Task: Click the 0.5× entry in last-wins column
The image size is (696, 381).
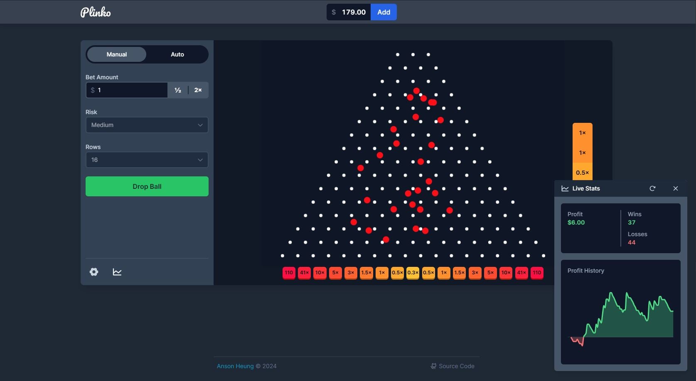Action: click(583, 173)
